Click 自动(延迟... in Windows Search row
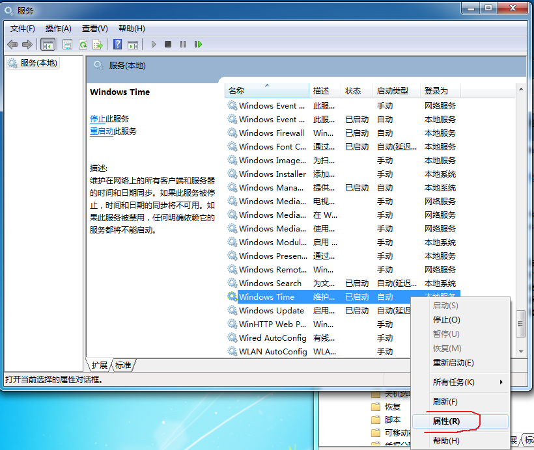 point(397,283)
